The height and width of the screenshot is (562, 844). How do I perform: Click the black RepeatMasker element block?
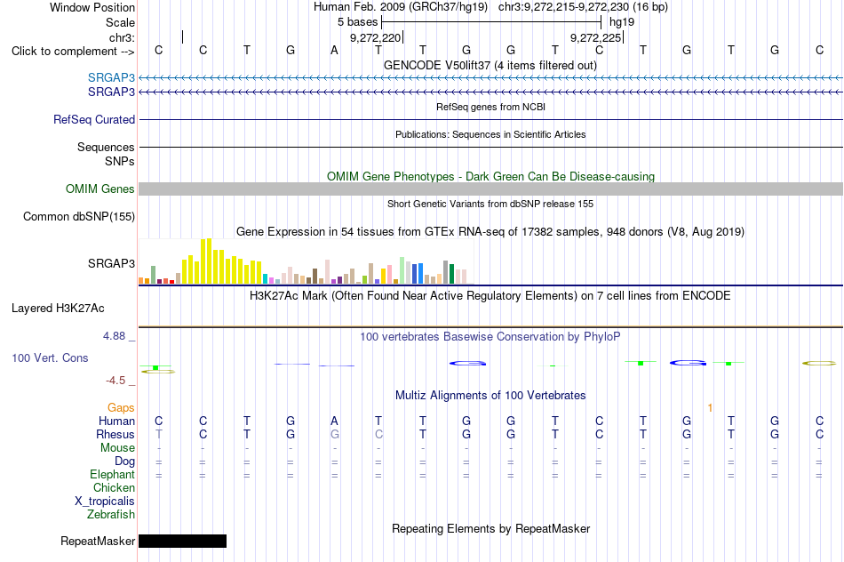(x=182, y=541)
